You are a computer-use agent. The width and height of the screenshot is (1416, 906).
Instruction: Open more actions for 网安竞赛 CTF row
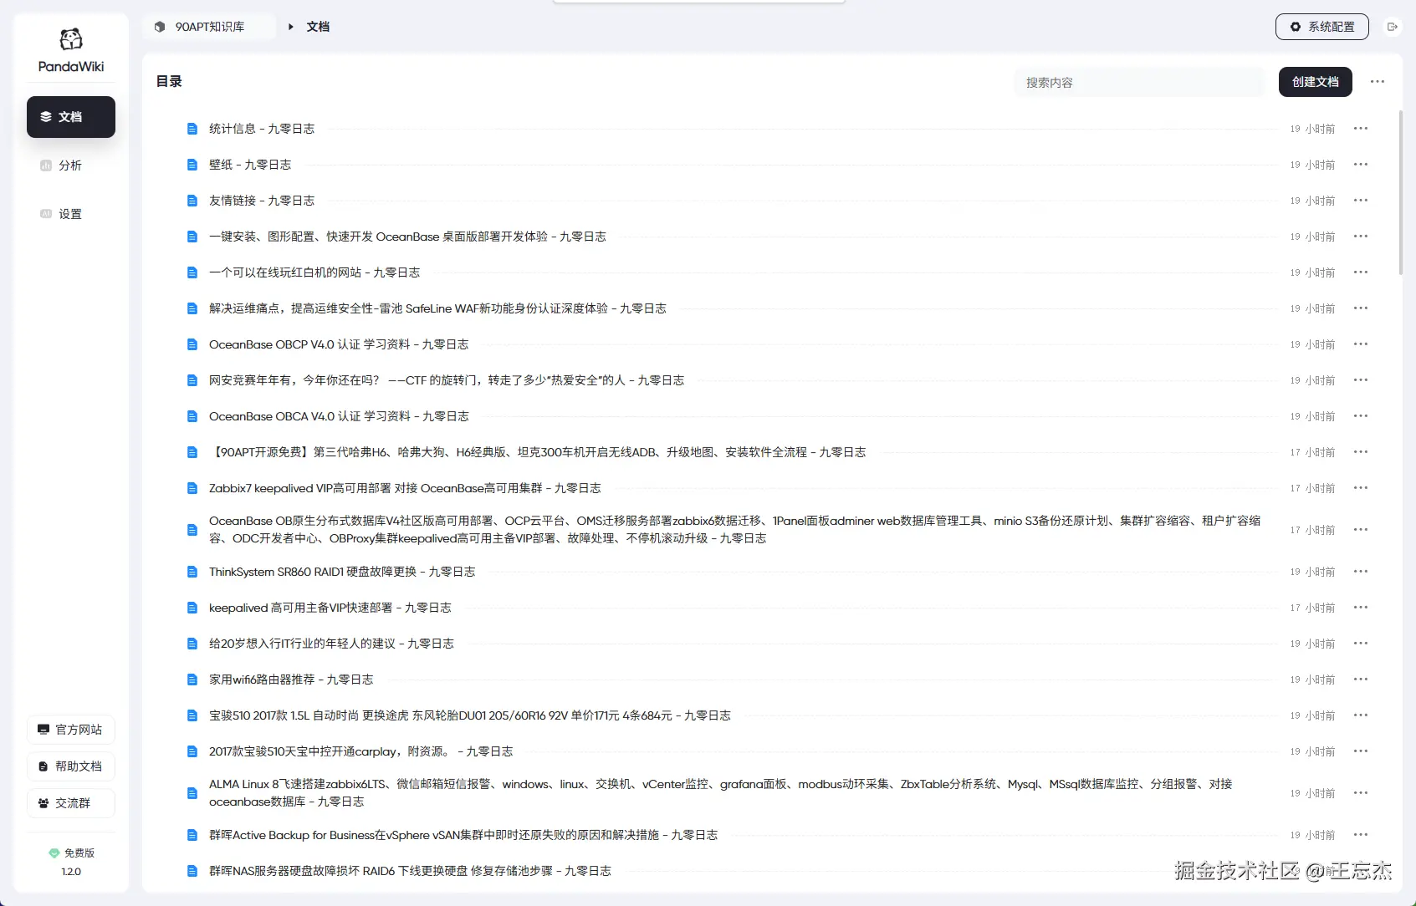point(1361,380)
